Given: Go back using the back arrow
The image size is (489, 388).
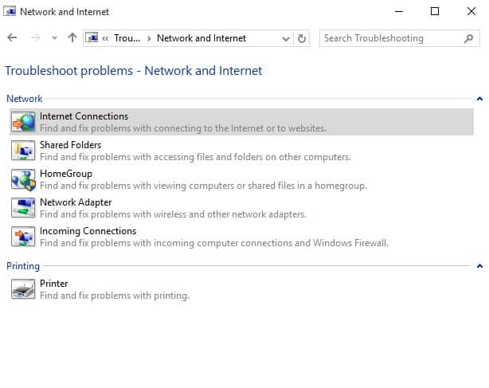Looking at the screenshot, I should click(12, 37).
